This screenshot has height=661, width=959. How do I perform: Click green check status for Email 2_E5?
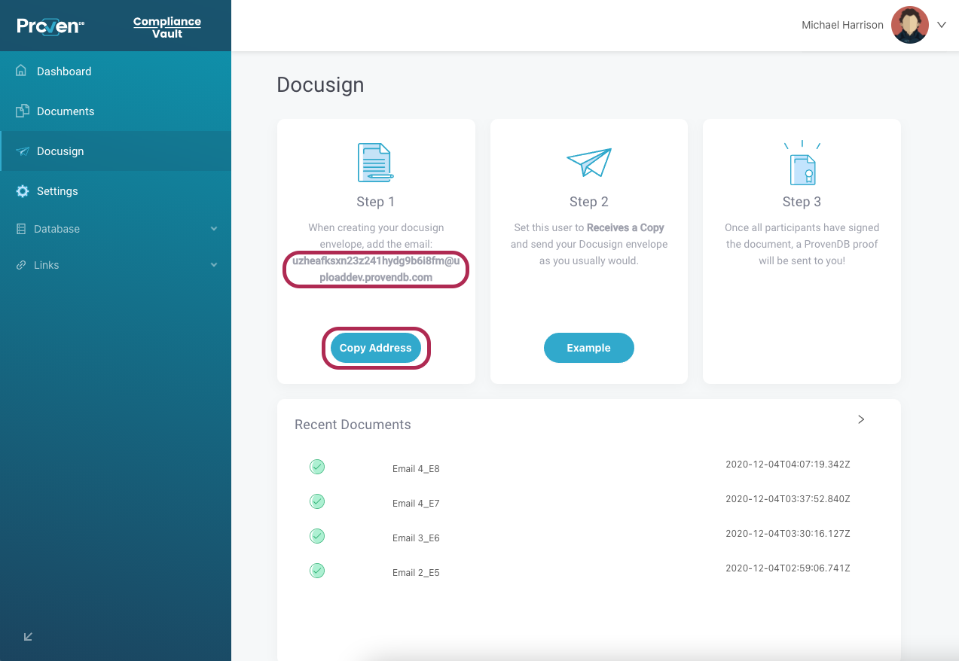(x=317, y=571)
